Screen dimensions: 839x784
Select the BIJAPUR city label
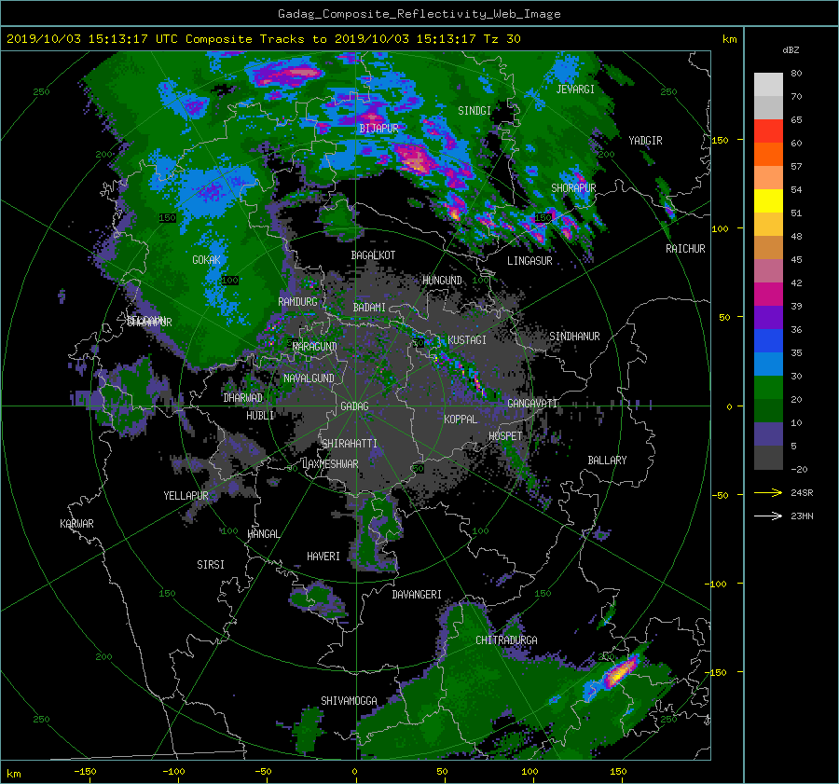pyautogui.click(x=378, y=129)
